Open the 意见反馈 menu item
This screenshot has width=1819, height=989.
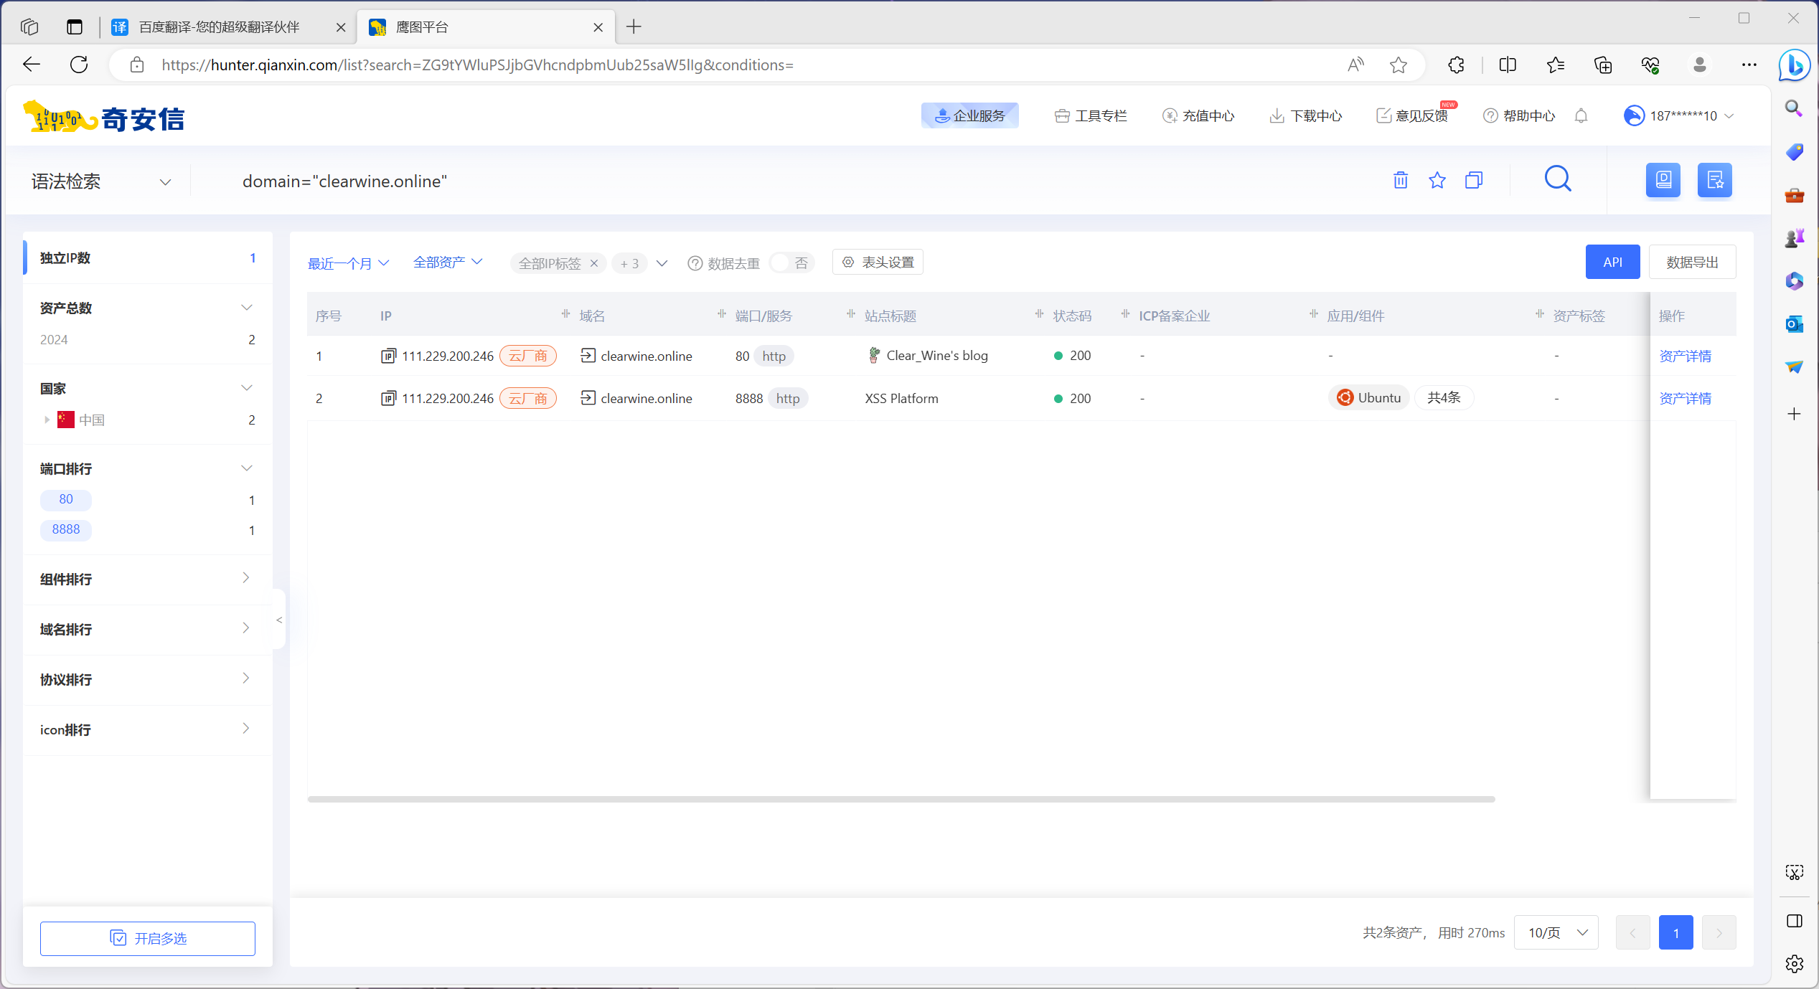point(1412,115)
